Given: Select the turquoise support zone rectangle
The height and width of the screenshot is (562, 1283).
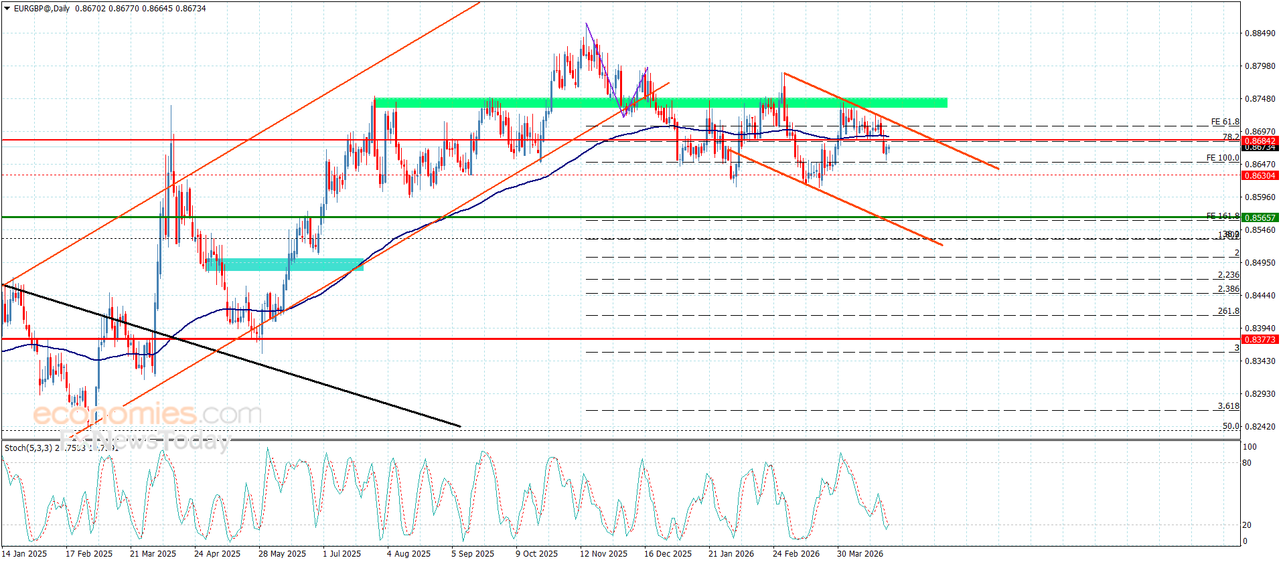Looking at the screenshot, I should coord(285,265).
